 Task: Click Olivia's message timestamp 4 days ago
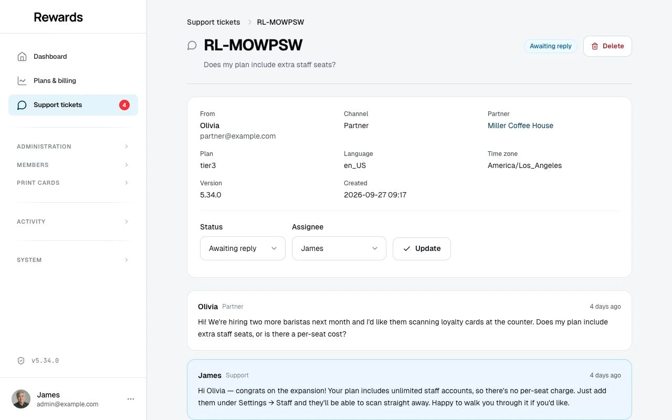605,307
